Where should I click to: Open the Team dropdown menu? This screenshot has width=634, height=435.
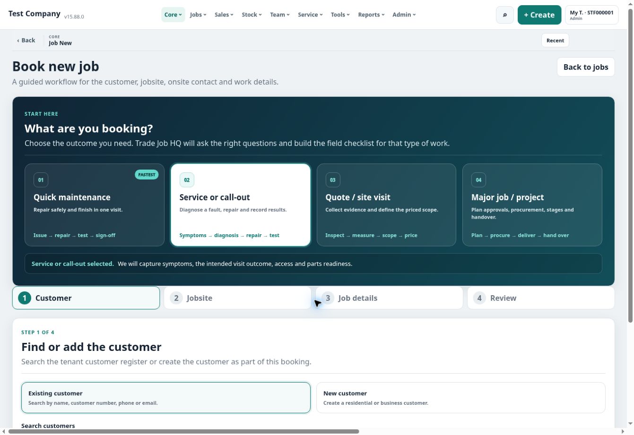tap(279, 15)
